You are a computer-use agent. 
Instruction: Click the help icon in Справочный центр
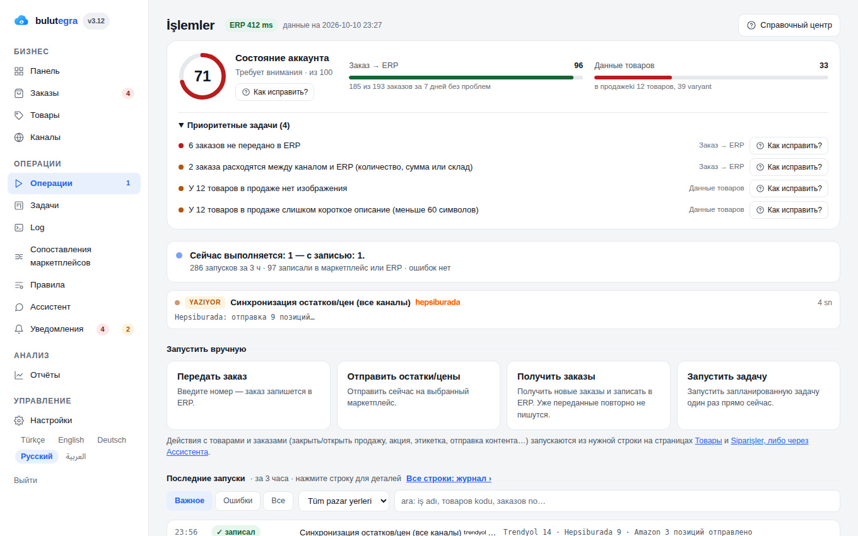[x=751, y=25]
